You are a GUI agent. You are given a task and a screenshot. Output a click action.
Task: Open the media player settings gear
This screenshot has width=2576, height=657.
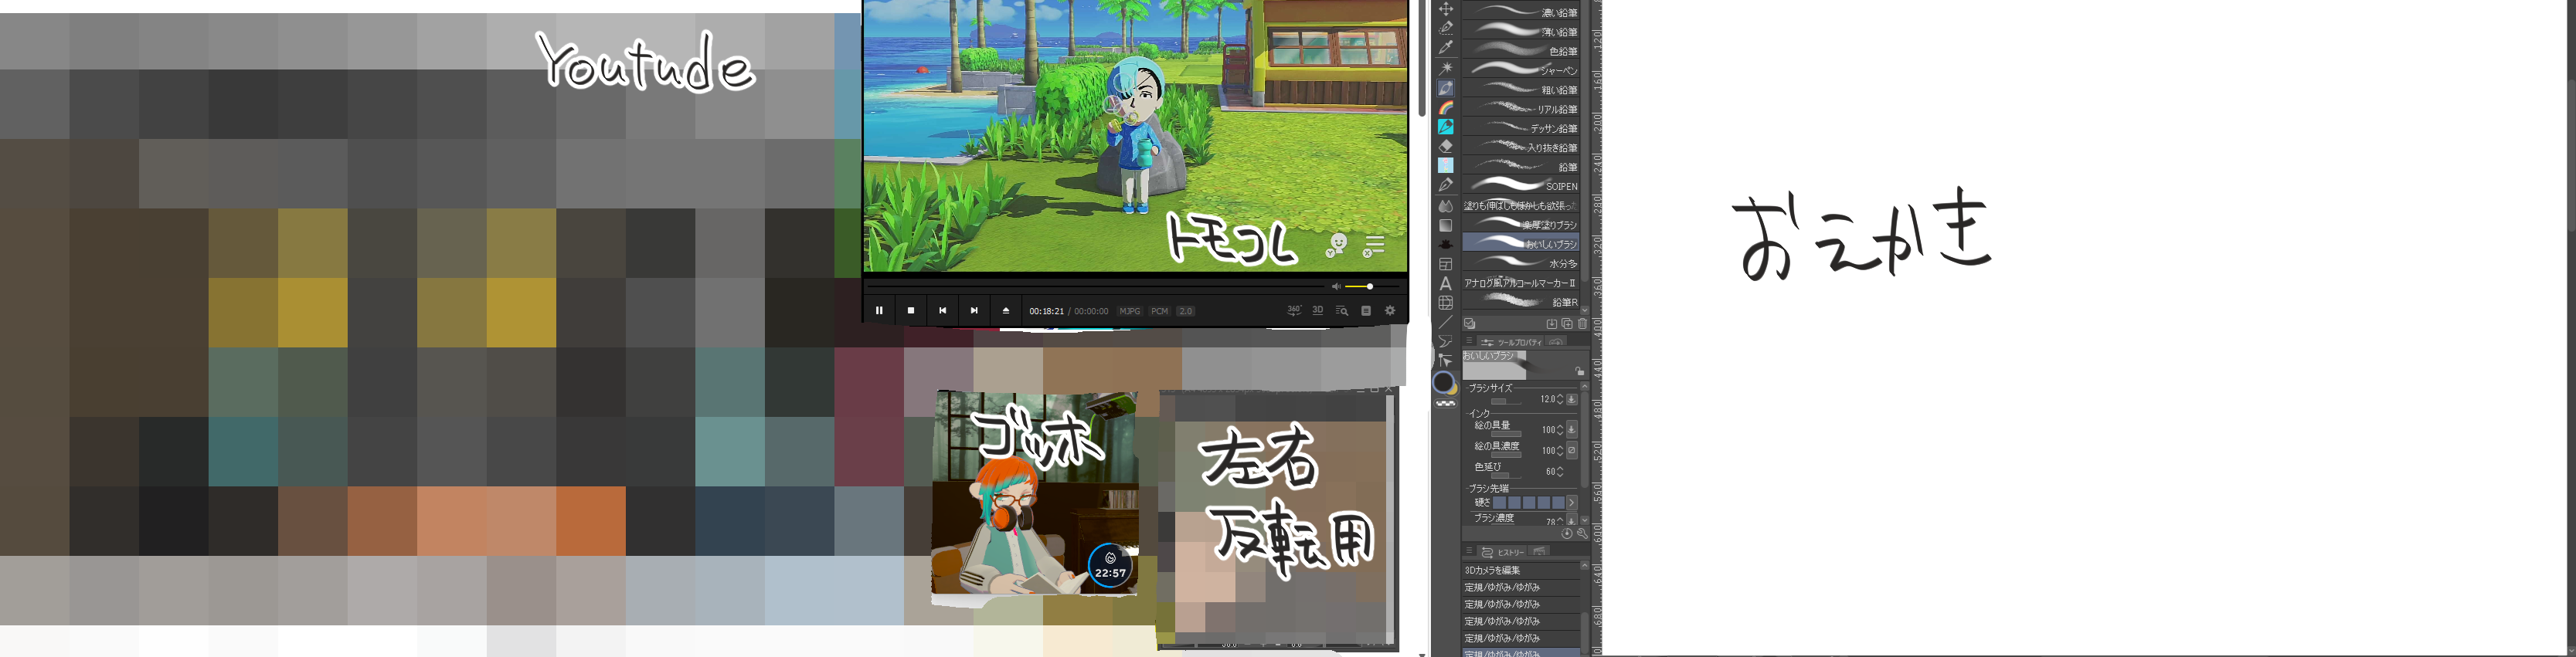pyautogui.click(x=1389, y=310)
